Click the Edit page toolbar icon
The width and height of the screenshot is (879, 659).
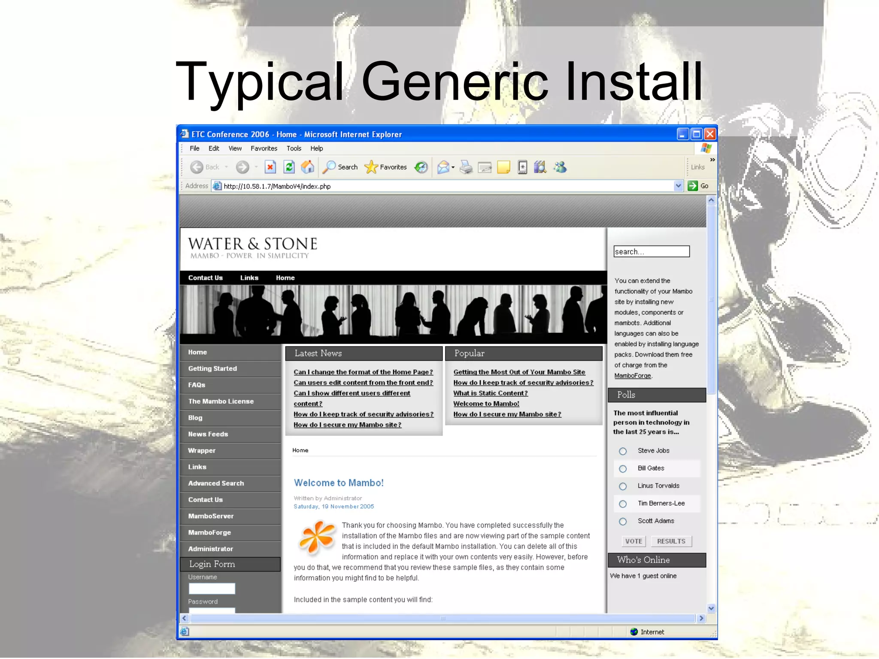pos(485,167)
